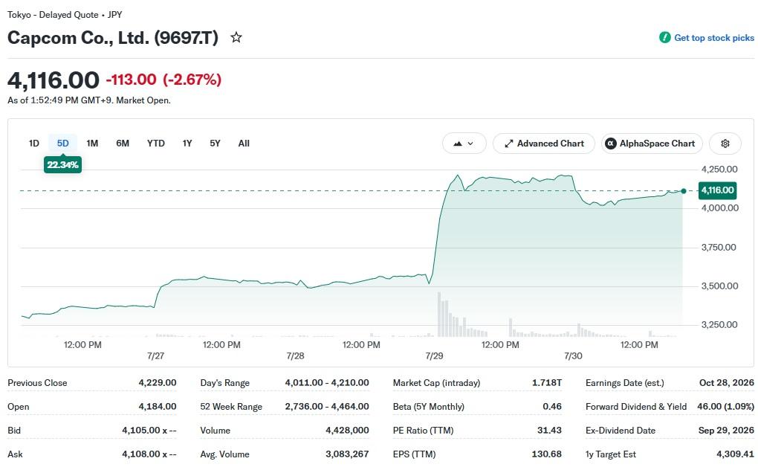Open the chart type dropdown
This screenshot has width=758, height=470.
click(x=464, y=144)
